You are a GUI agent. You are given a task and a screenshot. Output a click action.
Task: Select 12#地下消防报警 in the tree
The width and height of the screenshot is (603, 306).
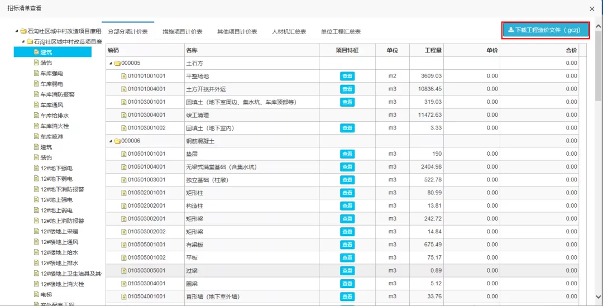61,189
